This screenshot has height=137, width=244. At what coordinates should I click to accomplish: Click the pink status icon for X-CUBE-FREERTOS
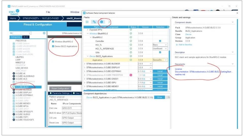tap(131, 75)
